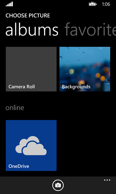Click the Backgrounds label text

[76, 86]
